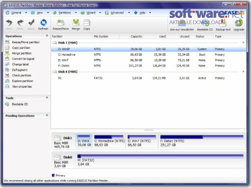
Task: Expand the Wizard dropdown arrow
Action: [100, 13]
